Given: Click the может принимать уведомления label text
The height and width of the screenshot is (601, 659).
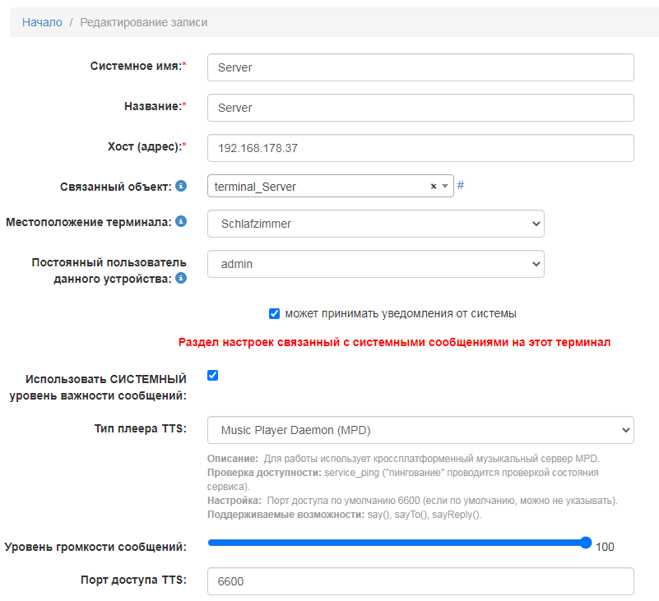Looking at the screenshot, I should coord(401,313).
